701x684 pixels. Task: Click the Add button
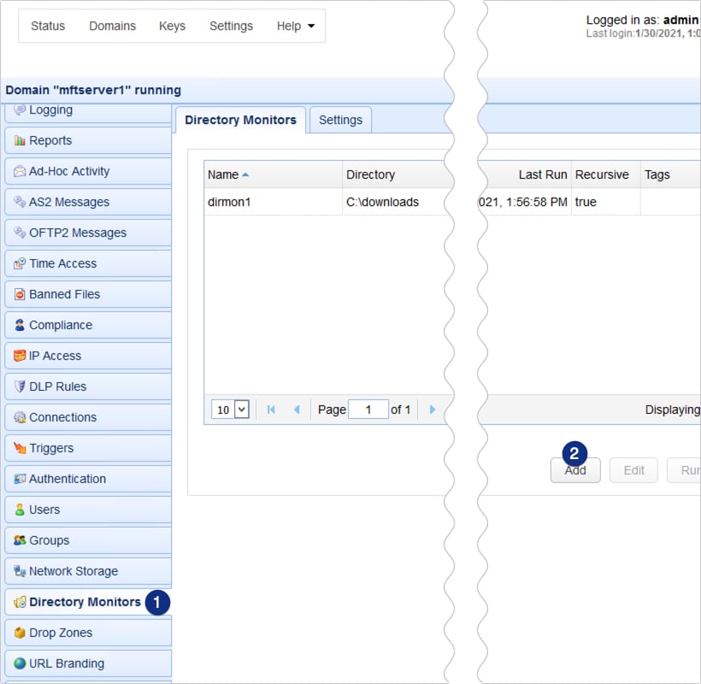pos(575,470)
